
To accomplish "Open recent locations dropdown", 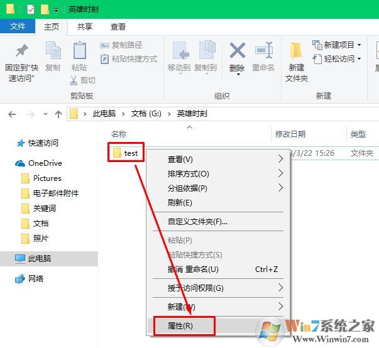I will pyautogui.click(x=45, y=114).
